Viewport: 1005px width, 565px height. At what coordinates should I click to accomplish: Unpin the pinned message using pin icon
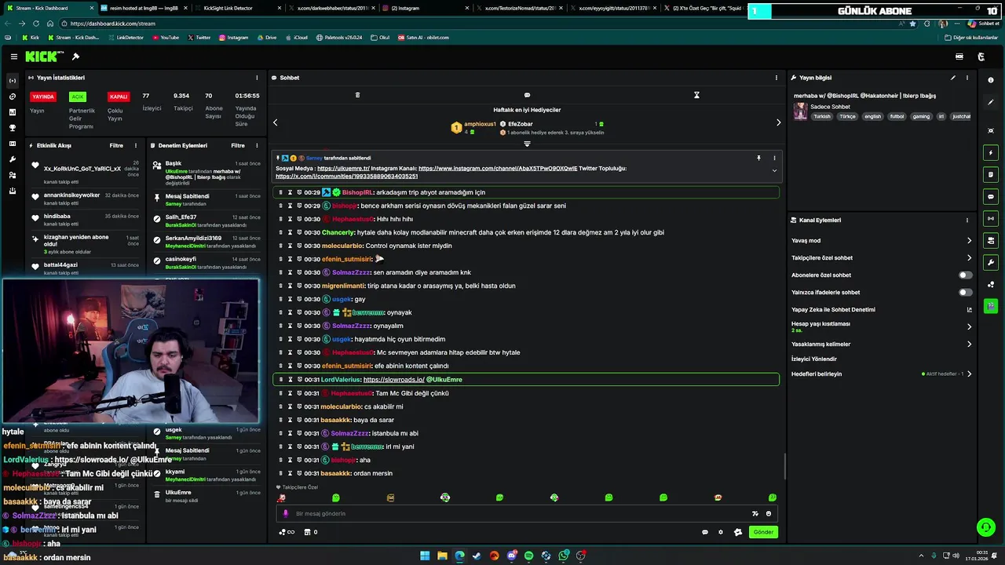click(758, 158)
